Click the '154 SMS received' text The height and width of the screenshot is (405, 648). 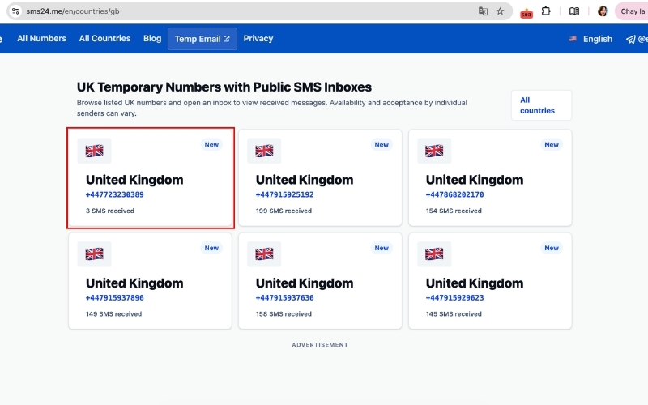tap(454, 211)
